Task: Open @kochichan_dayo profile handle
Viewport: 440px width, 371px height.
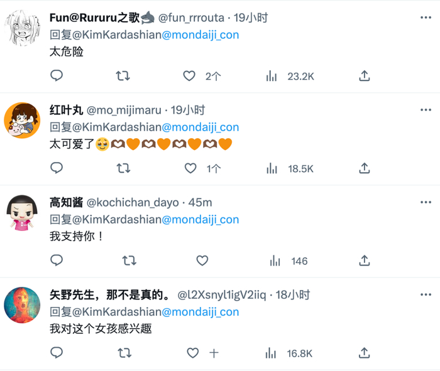Action: point(132,203)
